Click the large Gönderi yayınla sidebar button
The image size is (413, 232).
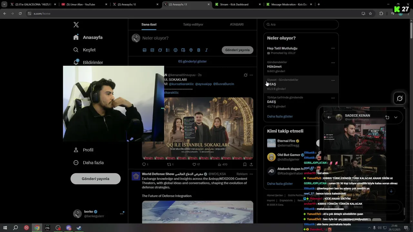(96, 179)
